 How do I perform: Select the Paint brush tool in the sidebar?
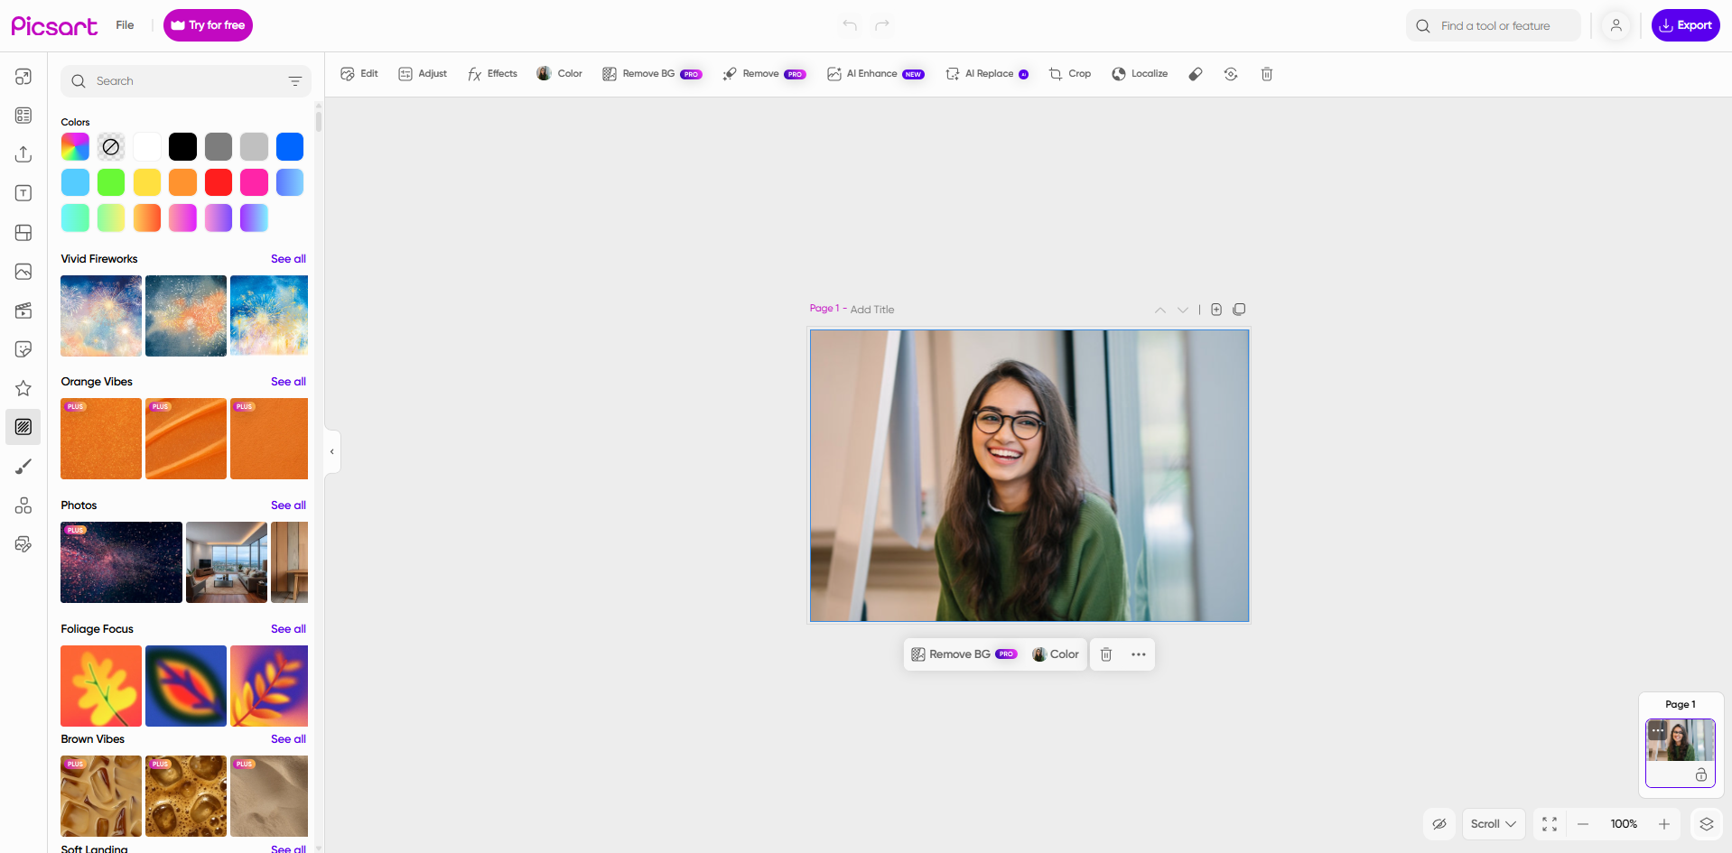23,466
